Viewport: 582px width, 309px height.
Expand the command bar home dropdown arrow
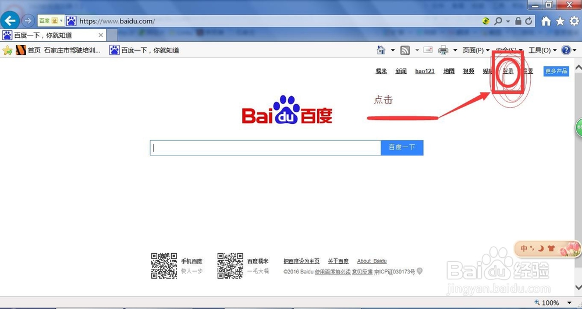pyautogui.click(x=392, y=50)
